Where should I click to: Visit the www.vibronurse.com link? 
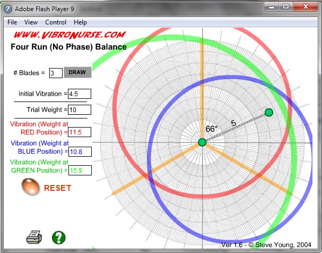pyautogui.click(x=69, y=35)
